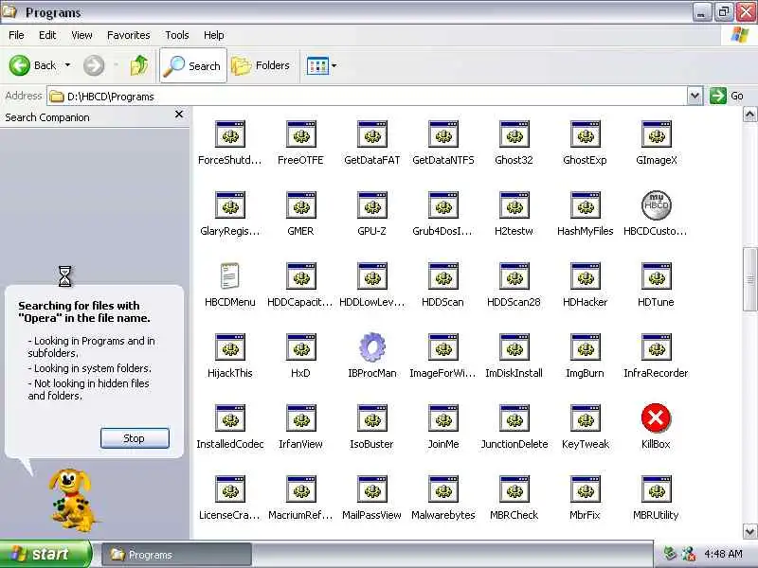Select the MacriumRef... icon

tap(301, 488)
